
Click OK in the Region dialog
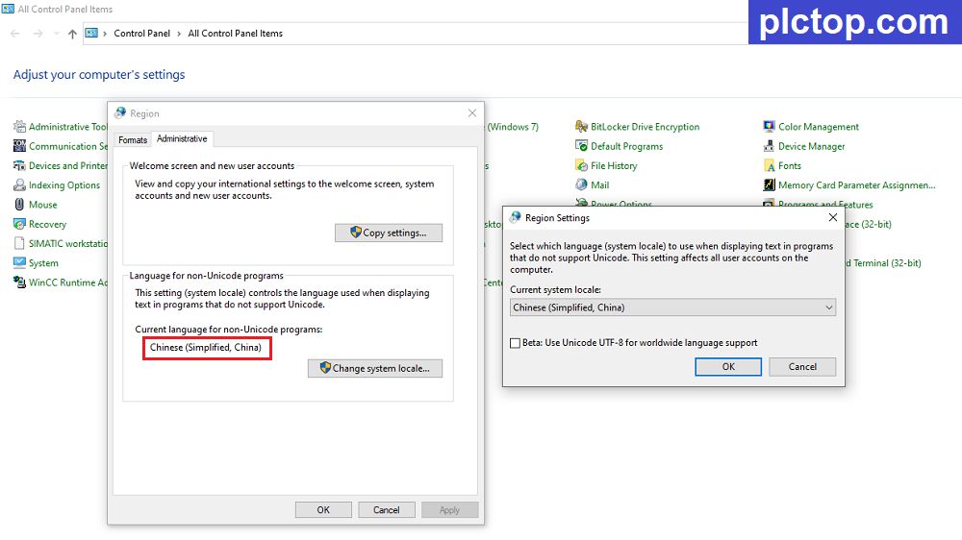323,510
